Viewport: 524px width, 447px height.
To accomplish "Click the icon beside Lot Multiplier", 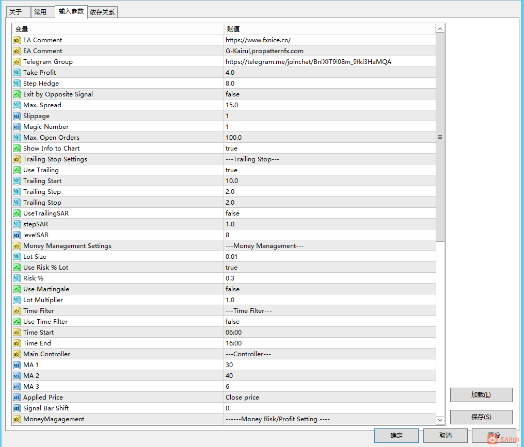I will [x=17, y=300].
